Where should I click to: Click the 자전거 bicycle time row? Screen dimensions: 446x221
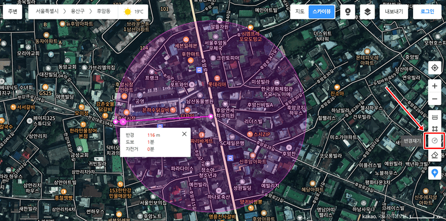pos(155,148)
